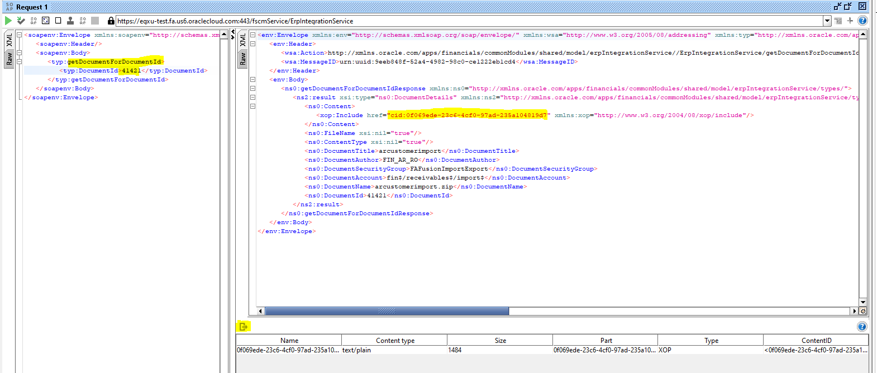This screenshot has width=877, height=373.
Task: Click the grey stop request square
Action: pos(95,21)
